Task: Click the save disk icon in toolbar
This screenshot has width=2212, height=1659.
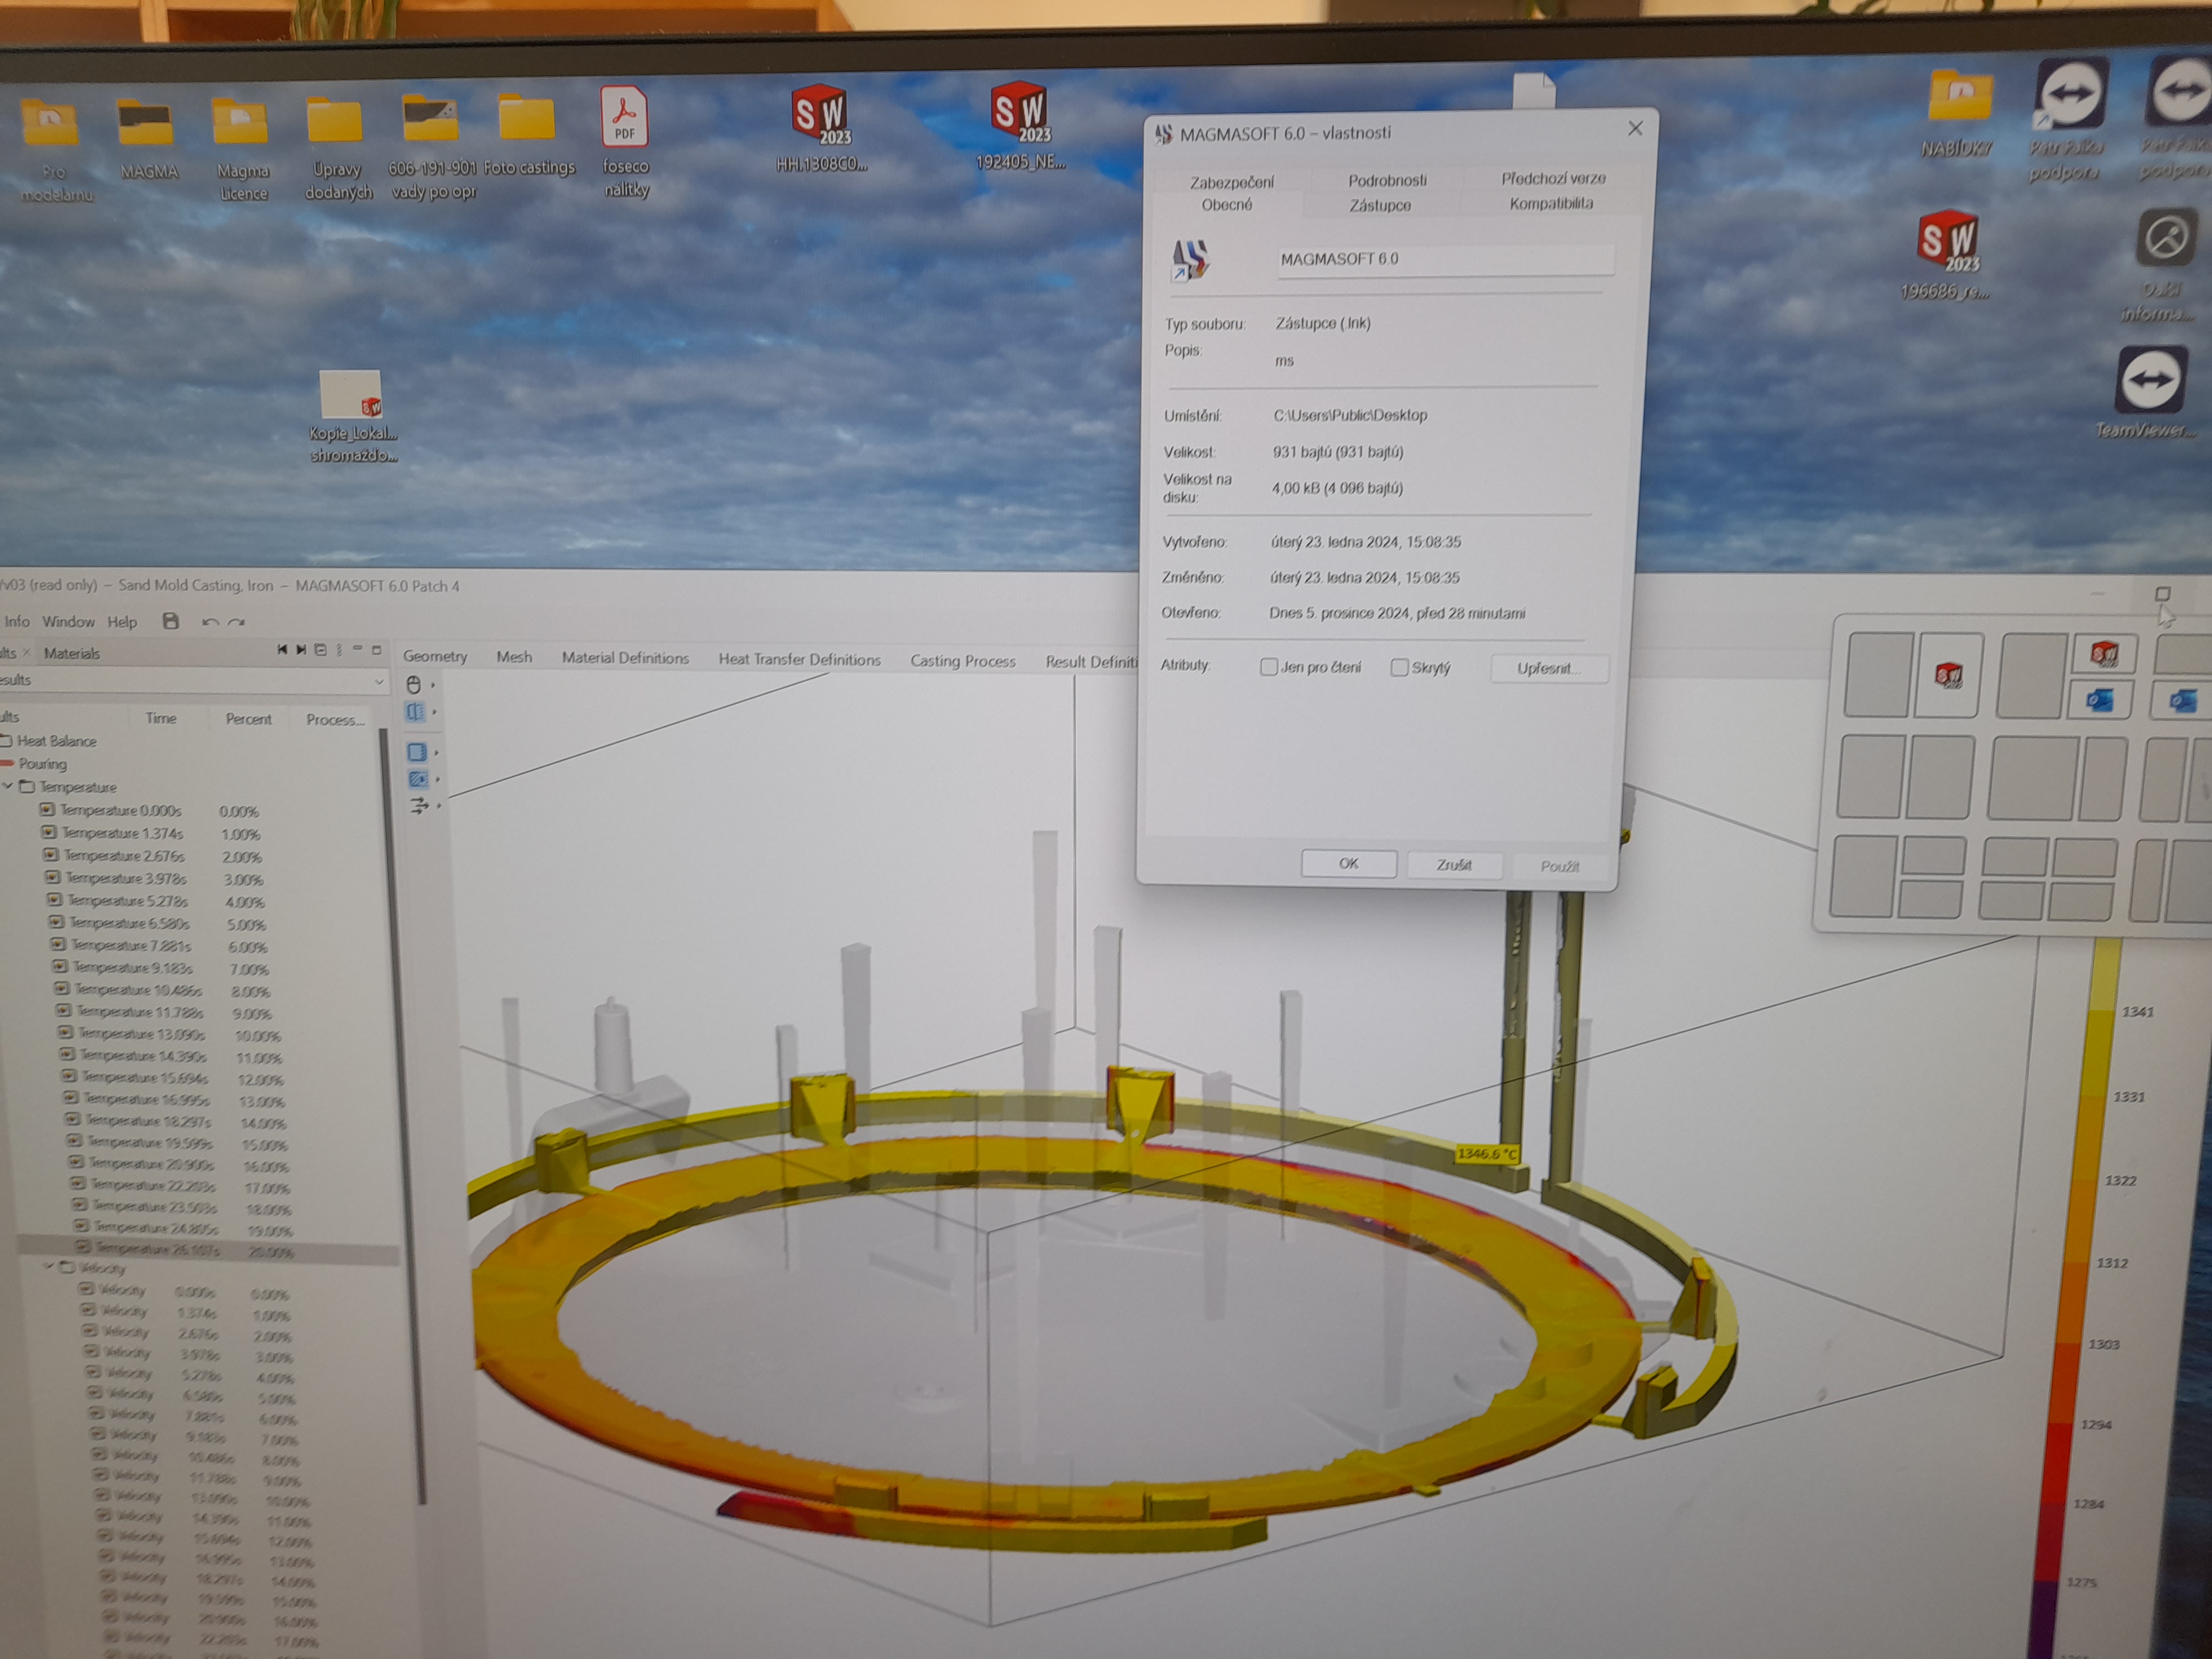Action: (171, 621)
